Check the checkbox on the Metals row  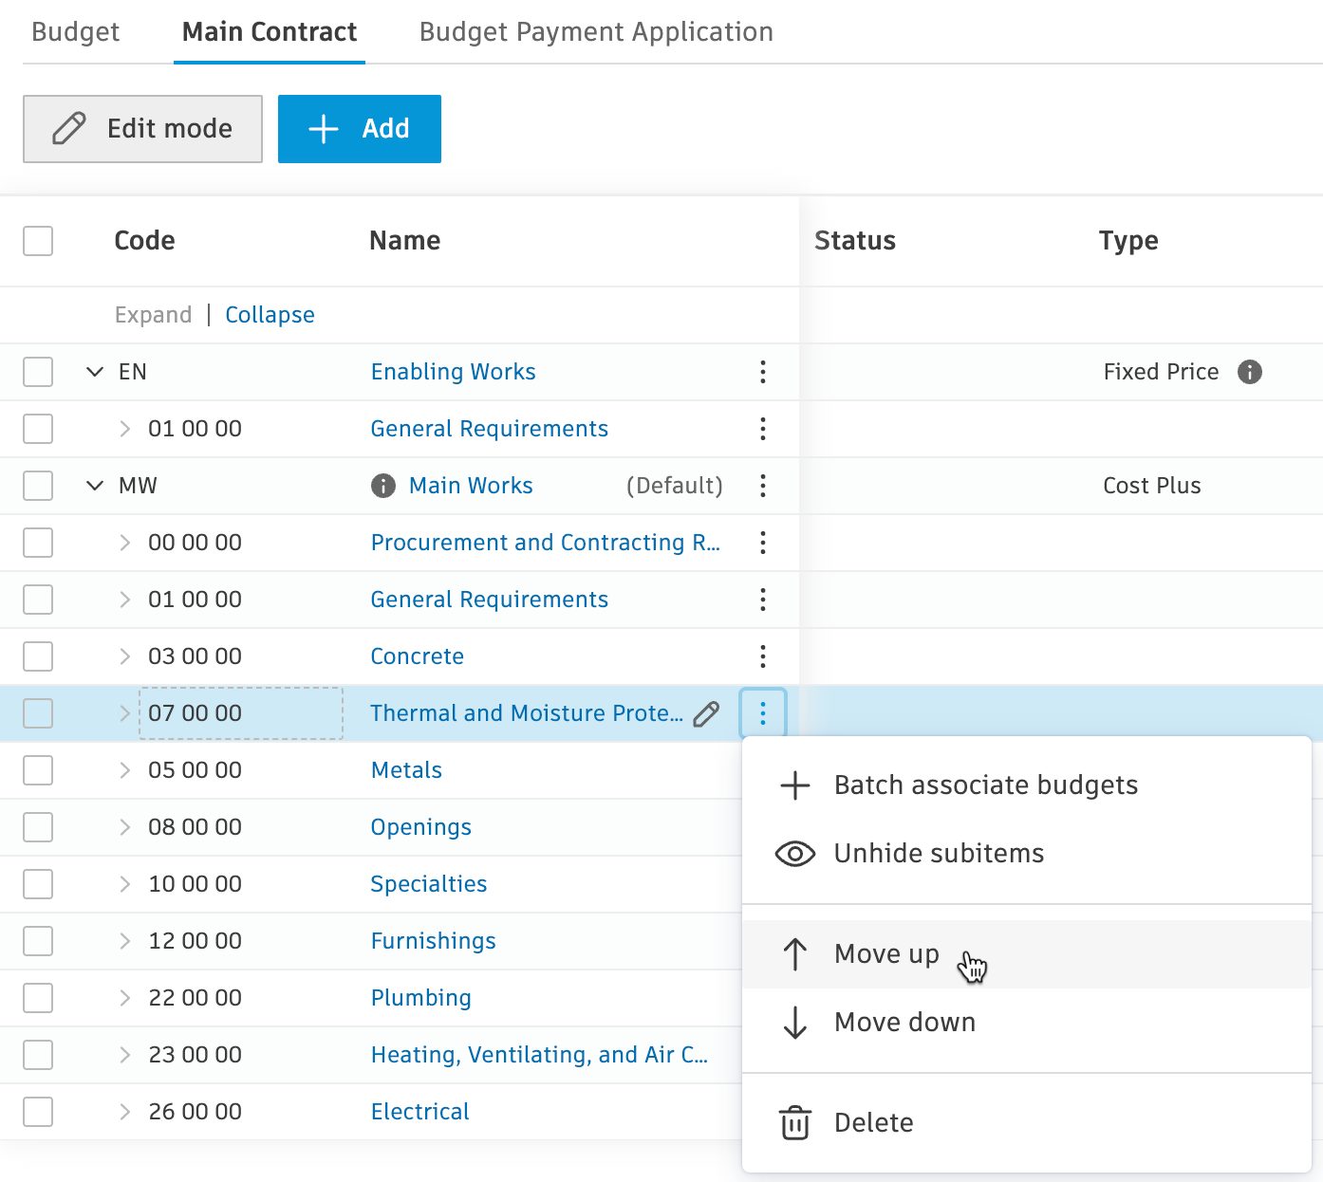37,770
